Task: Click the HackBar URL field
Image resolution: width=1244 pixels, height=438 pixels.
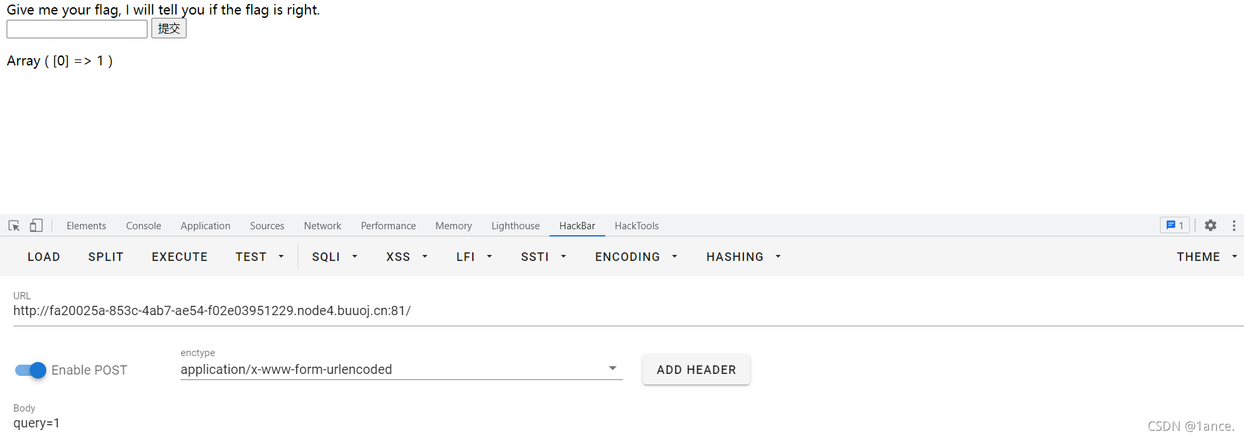Action: (x=628, y=310)
